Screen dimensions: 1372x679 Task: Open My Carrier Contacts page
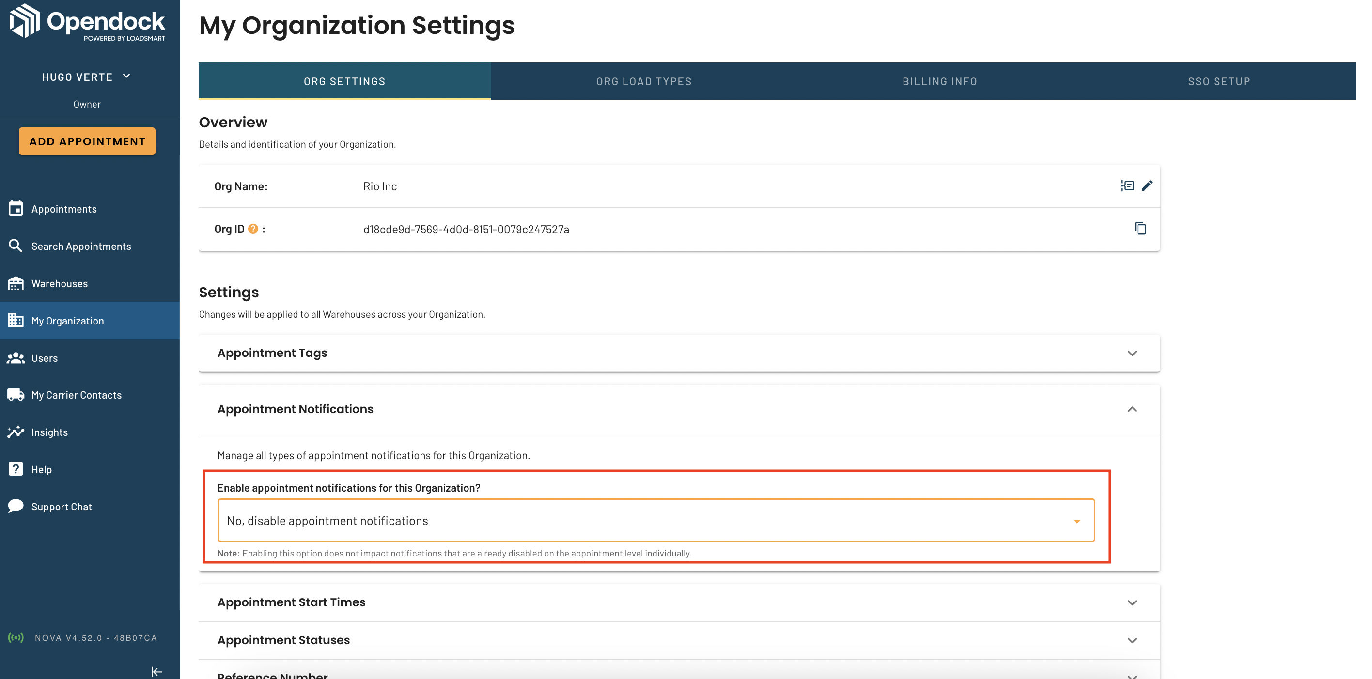click(x=90, y=395)
